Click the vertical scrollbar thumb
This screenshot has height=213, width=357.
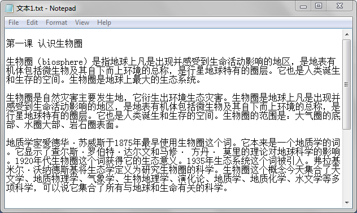pyautogui.click(x=347, y=85)
